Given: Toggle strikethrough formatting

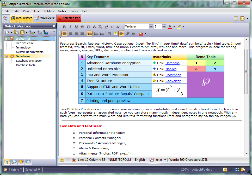Looking at the screenshot, I should click(82, 27).
